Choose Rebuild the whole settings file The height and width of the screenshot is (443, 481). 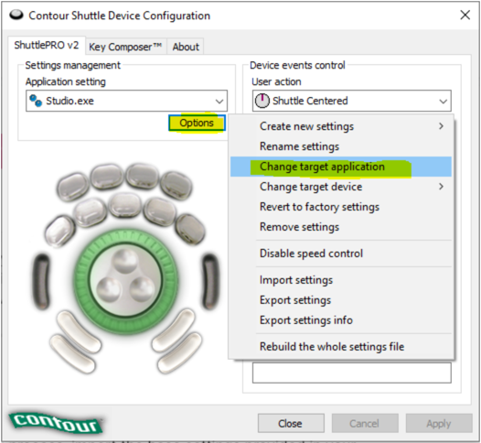pyautogui.click(x=341, y=347)
